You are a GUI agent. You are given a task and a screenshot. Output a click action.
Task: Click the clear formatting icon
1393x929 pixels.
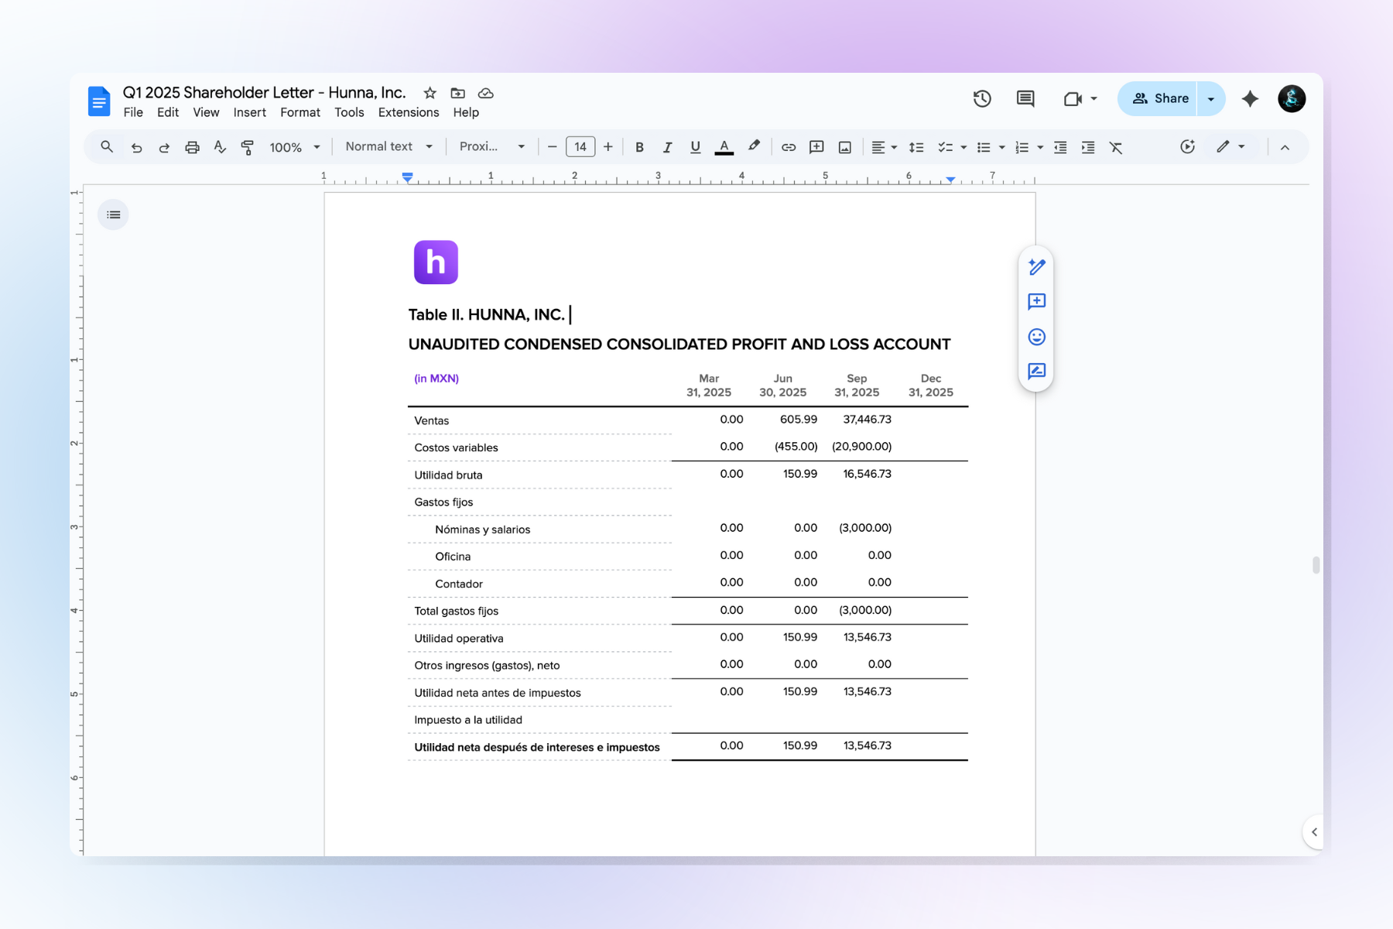tap(1115, 147)
